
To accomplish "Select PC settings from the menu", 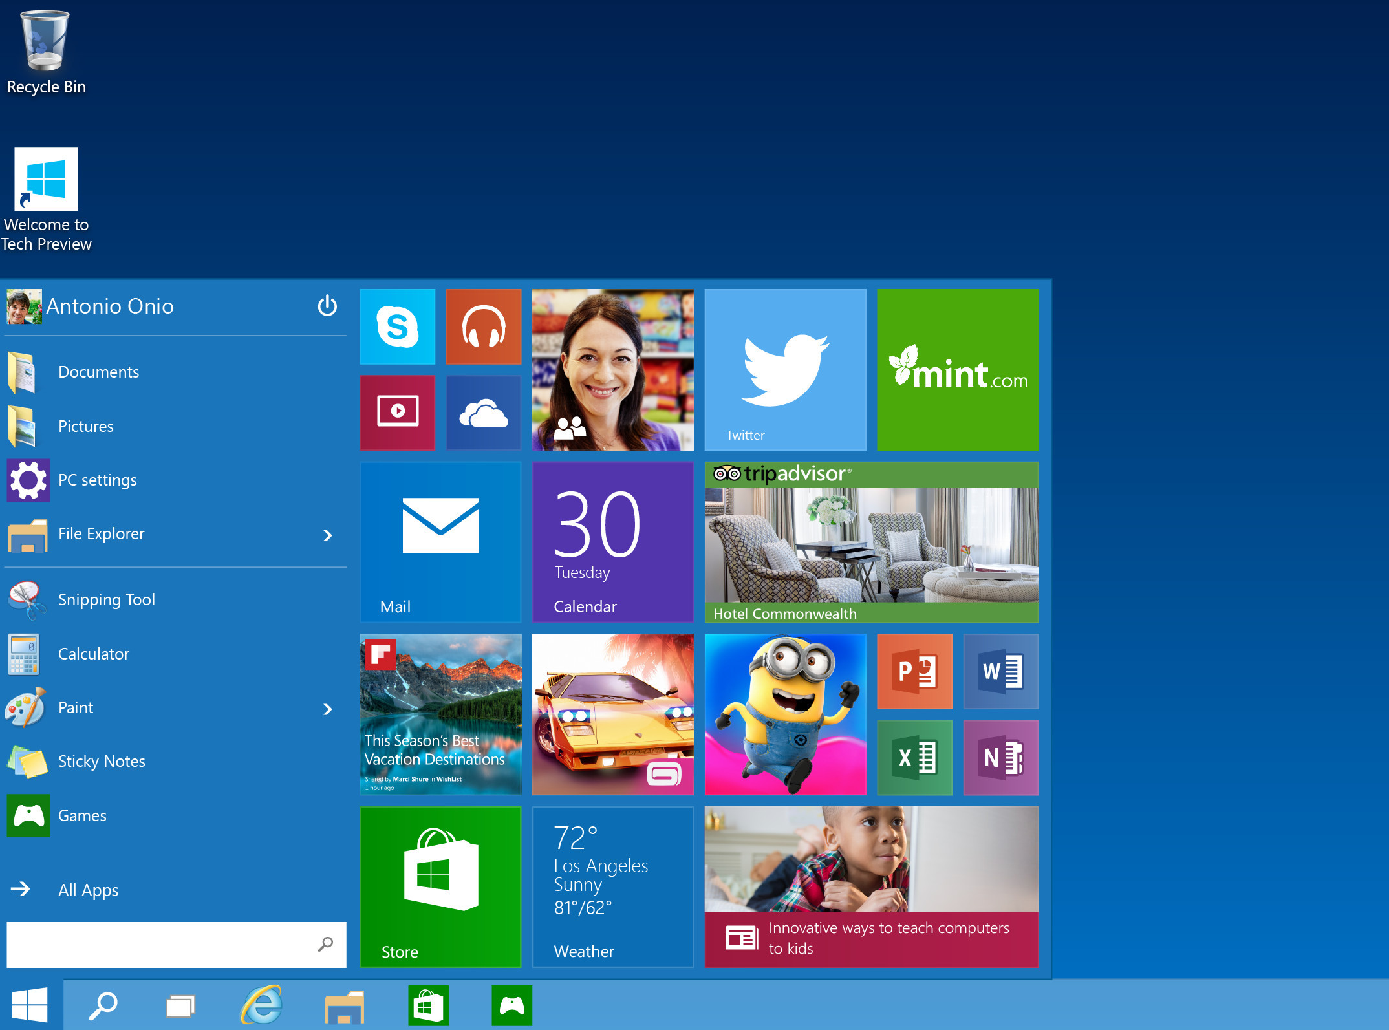I will pos(97,480).
